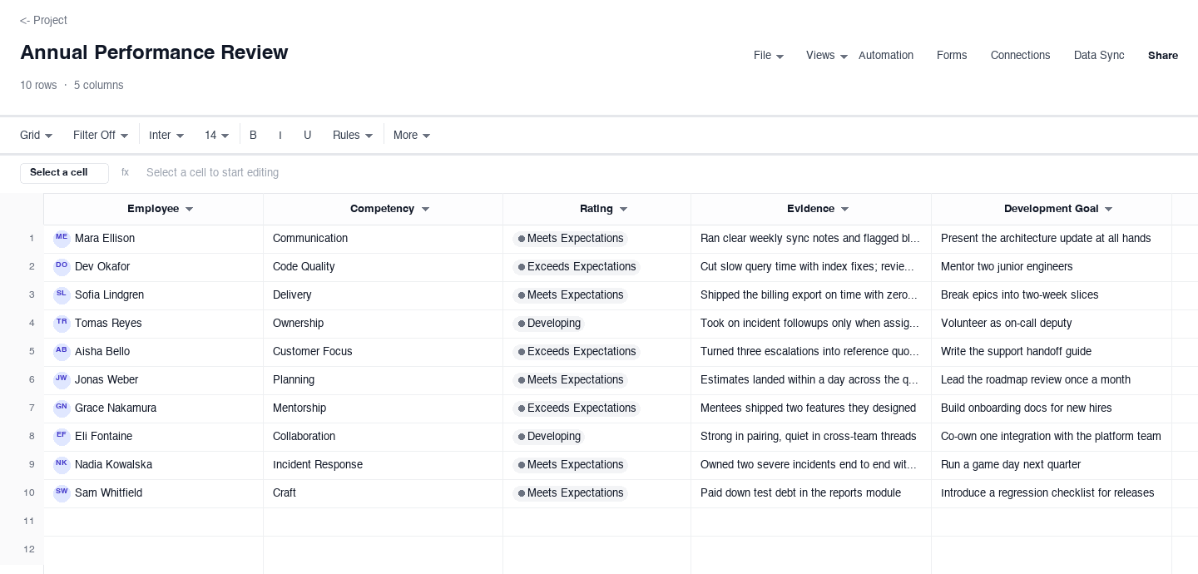Image resolution: width=1198 pixels, height=574 pixels.
Task: Expand the Development Goal column header menu
Action: 1108,210
